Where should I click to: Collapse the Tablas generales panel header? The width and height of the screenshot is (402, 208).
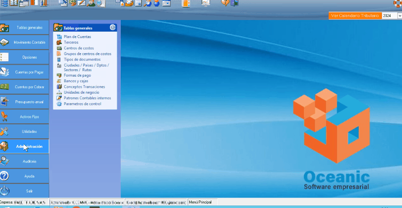(113, 28)
